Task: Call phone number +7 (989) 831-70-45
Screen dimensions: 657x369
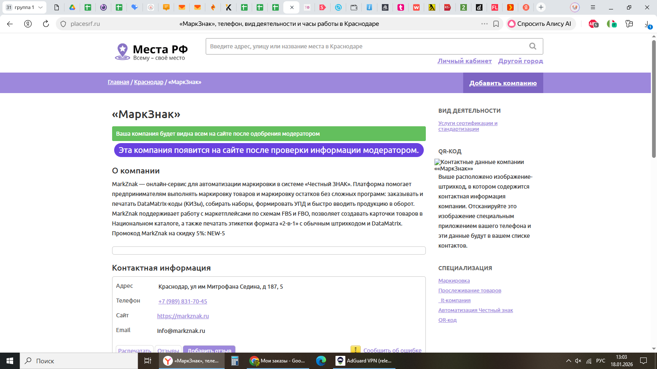Action: point(183,301)
